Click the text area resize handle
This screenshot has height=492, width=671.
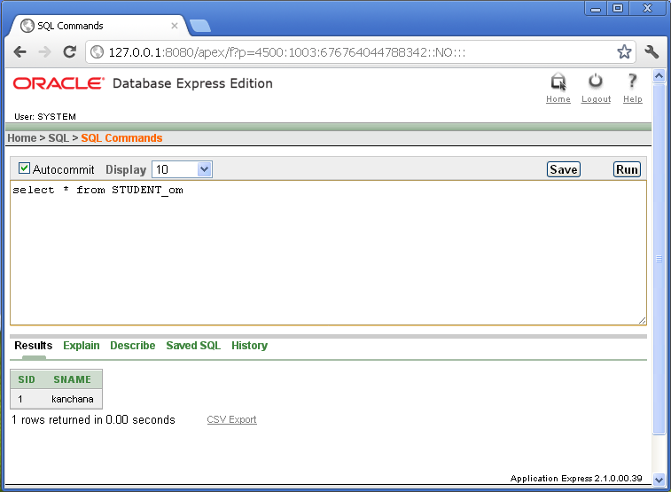(x=642, y=320)
